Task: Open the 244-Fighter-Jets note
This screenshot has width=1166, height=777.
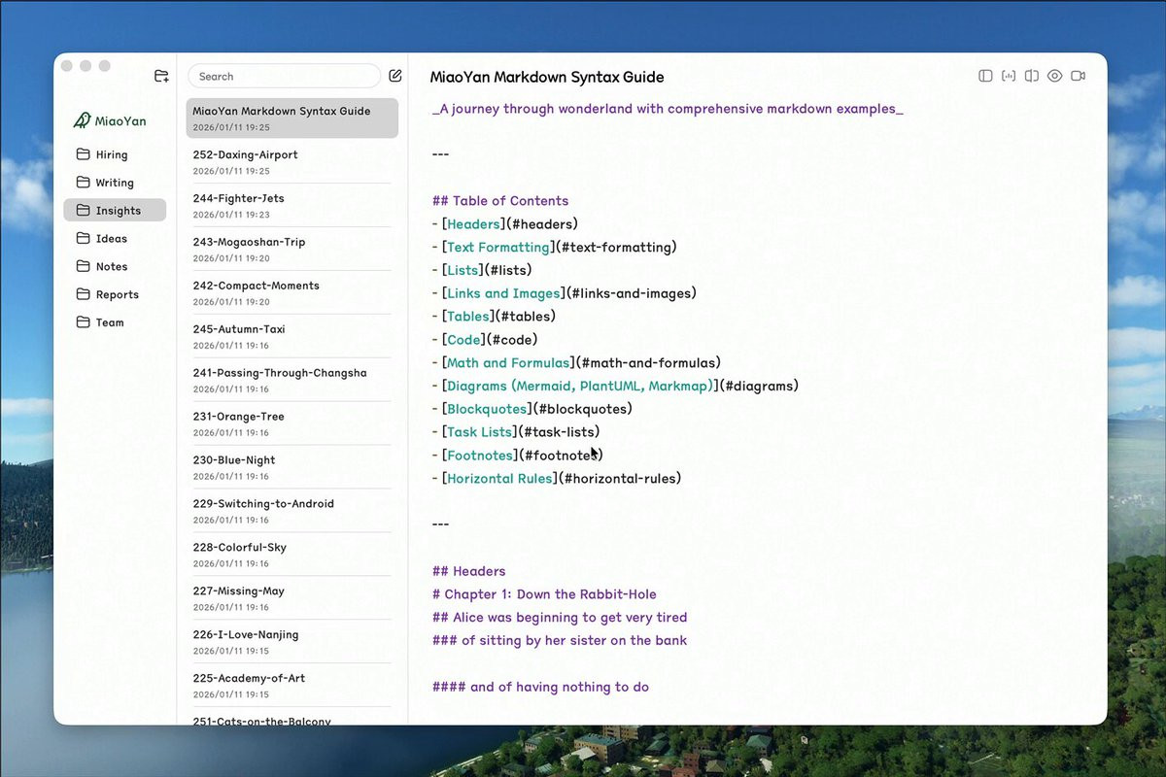Action: pos(291,205)
